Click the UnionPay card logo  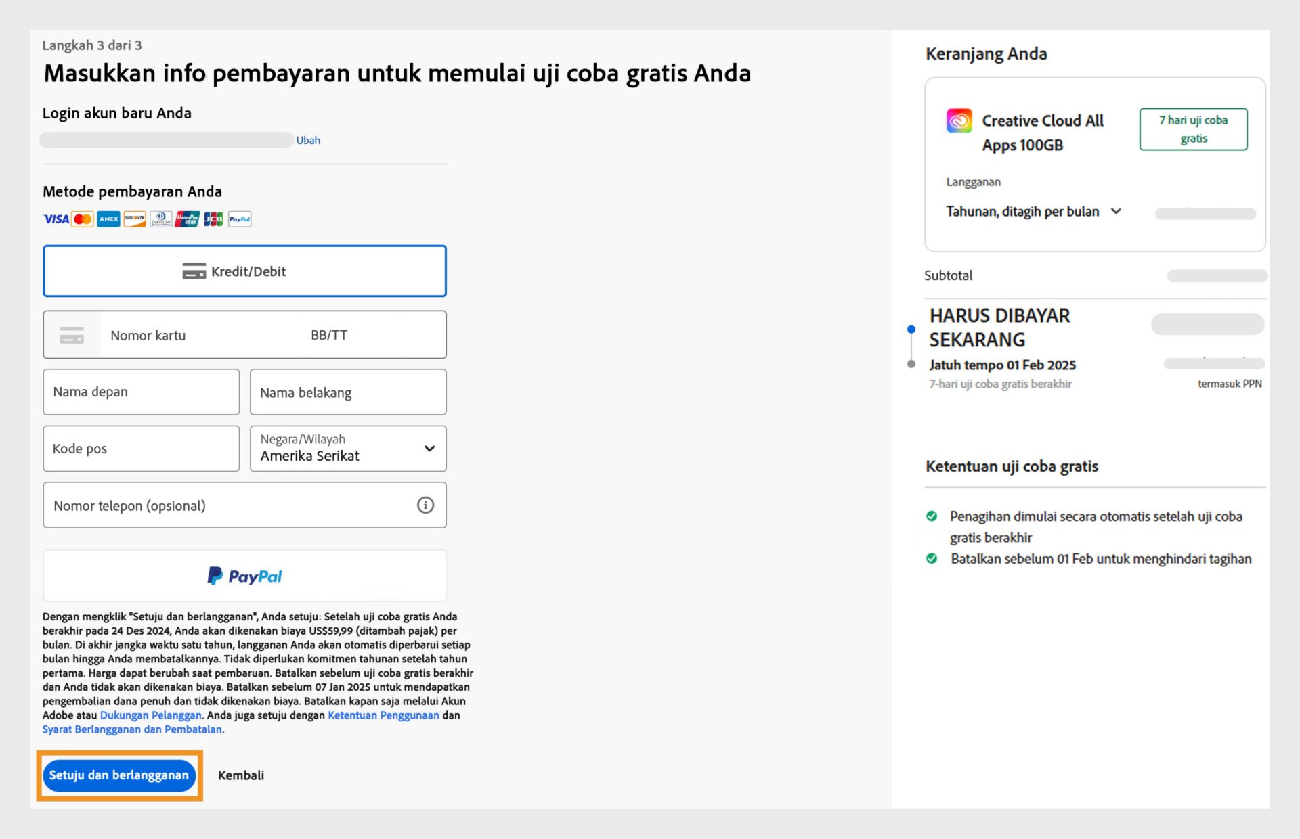[187, 219]
